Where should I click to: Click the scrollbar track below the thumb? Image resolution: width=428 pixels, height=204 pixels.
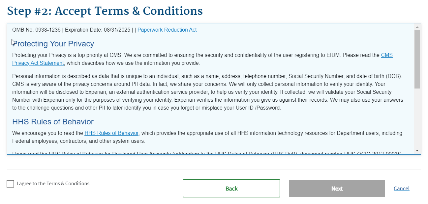click(417, 118)
